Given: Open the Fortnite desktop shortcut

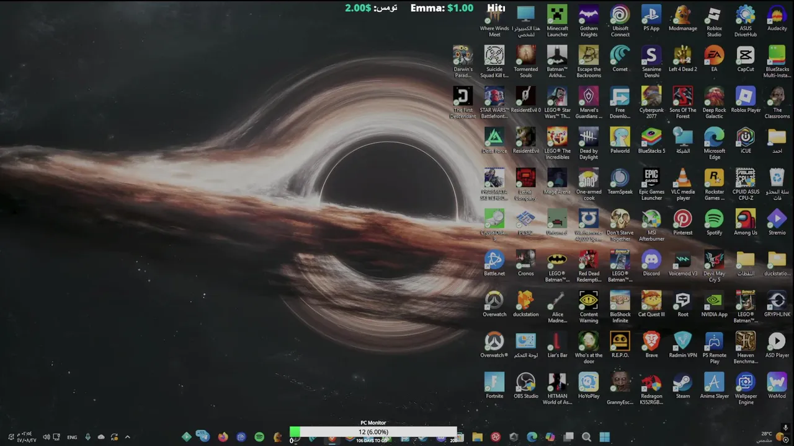Looking at the screenshot, I should pyautogui.click(x=494, y=386).
